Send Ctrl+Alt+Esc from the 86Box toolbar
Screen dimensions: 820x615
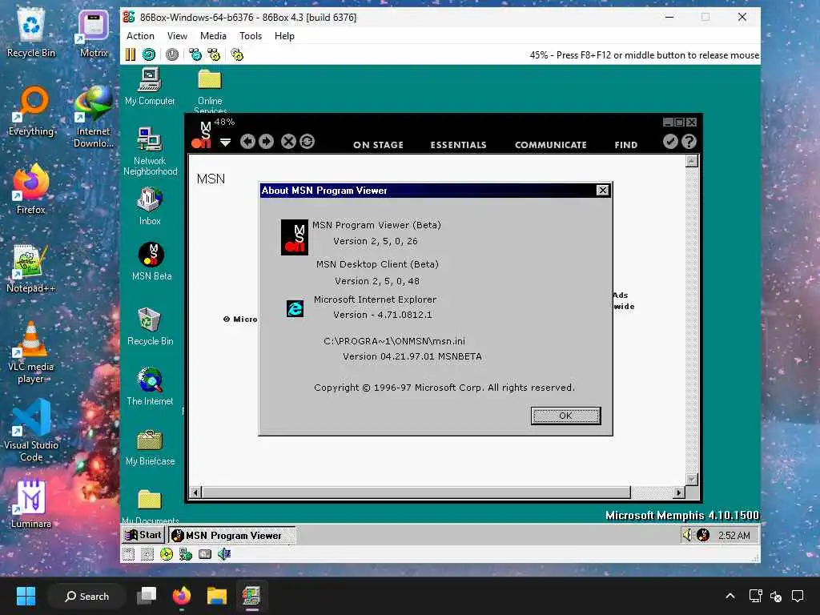pyautogui.click(x=214, y=54)
